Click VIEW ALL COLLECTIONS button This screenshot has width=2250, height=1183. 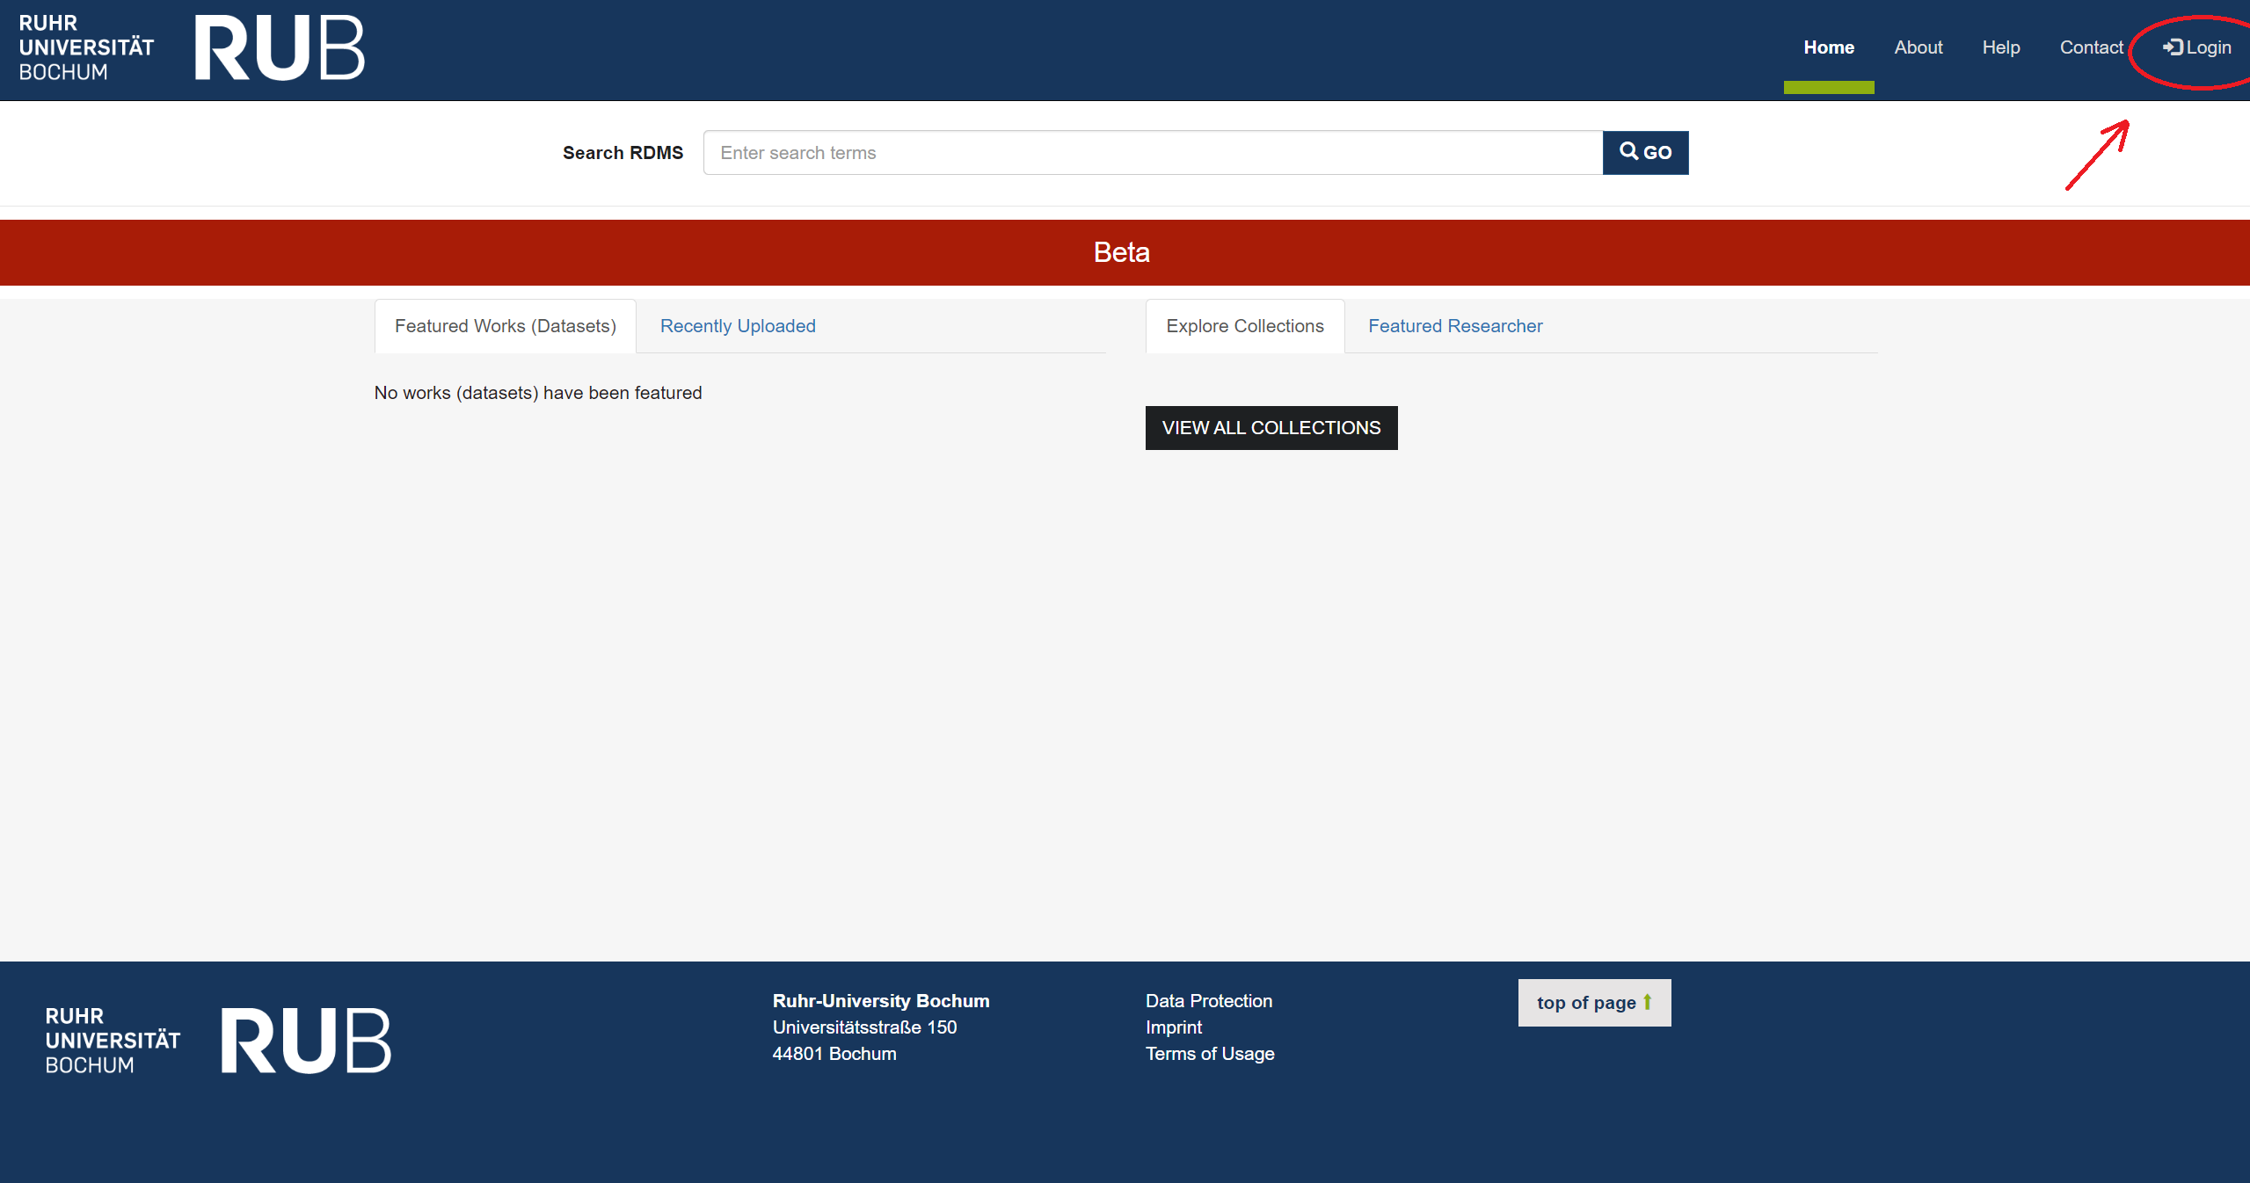[1271, 429]
